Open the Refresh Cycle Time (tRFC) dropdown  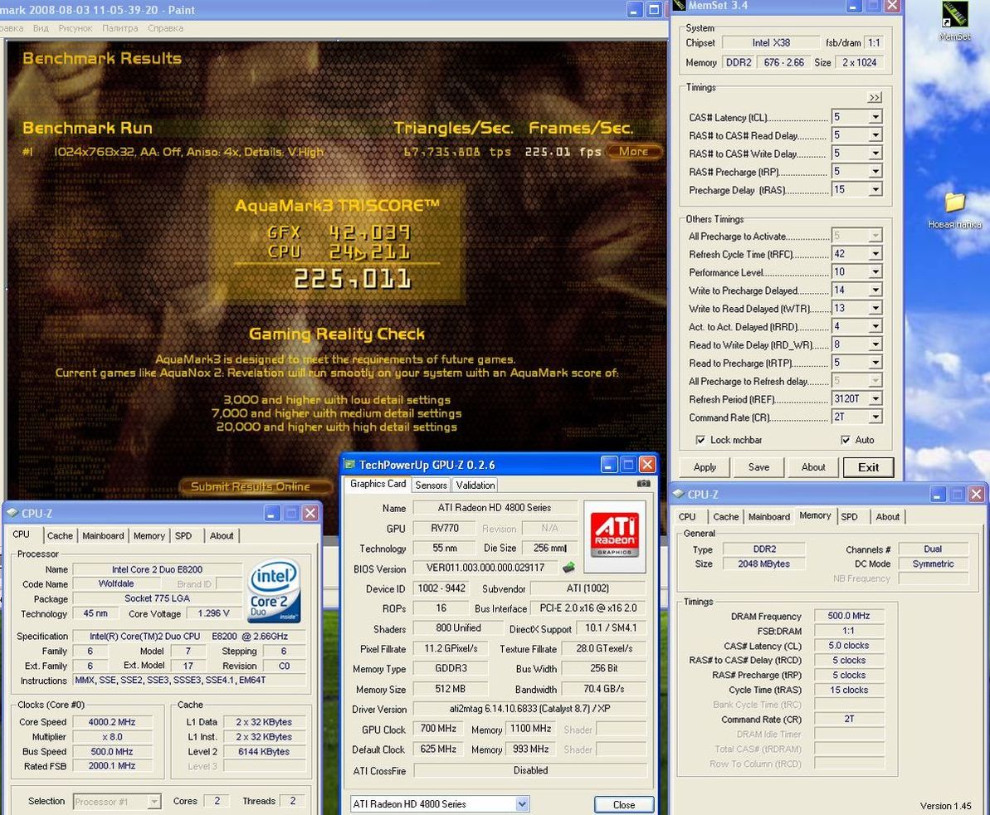tap(875, 254)
